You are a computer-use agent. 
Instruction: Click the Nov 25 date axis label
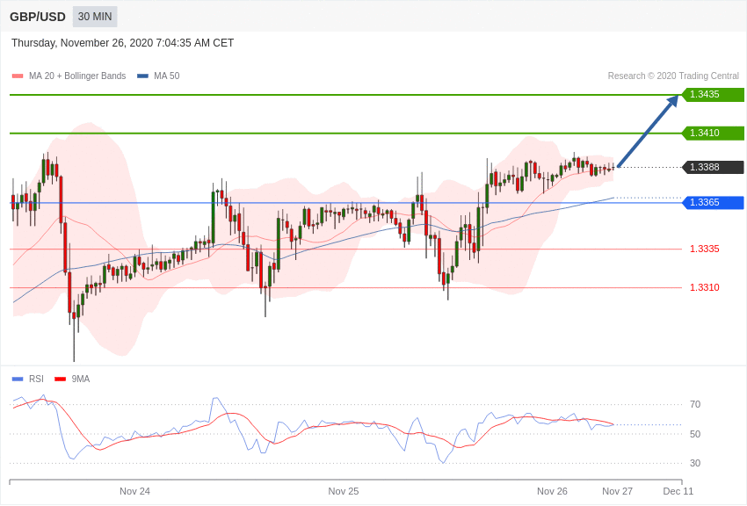pos(344,491)
